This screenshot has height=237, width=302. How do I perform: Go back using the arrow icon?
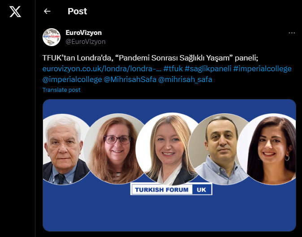[x=47, y=11]
